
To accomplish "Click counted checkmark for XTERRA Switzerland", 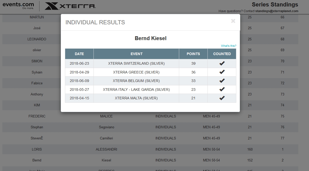I will [222, 63].
